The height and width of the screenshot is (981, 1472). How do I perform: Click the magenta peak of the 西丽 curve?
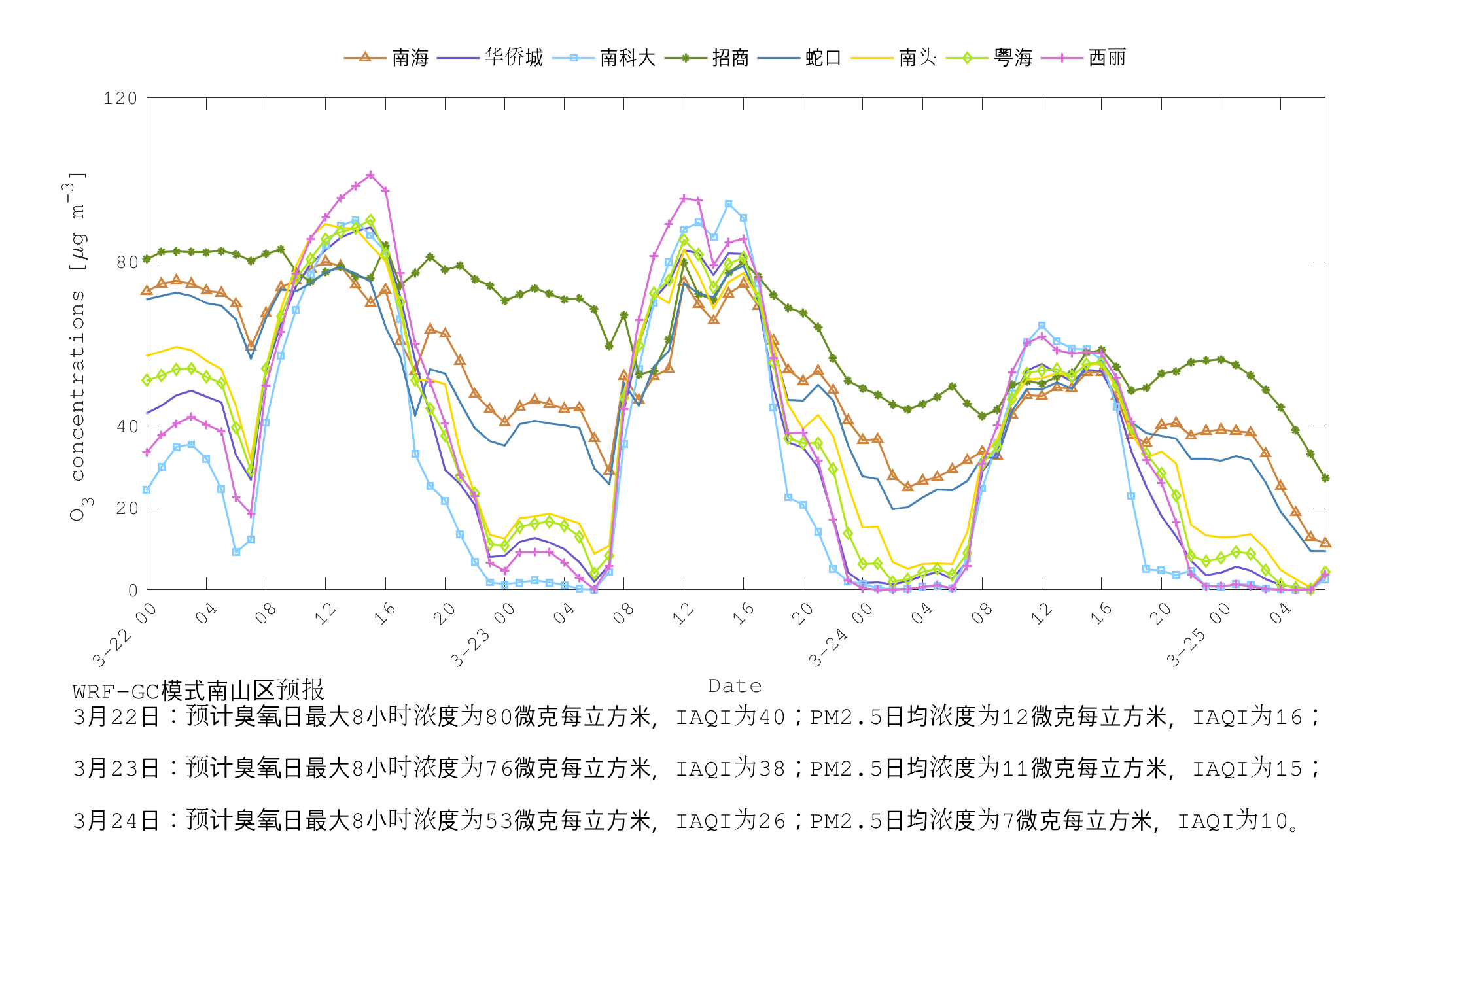click(370, 175)
